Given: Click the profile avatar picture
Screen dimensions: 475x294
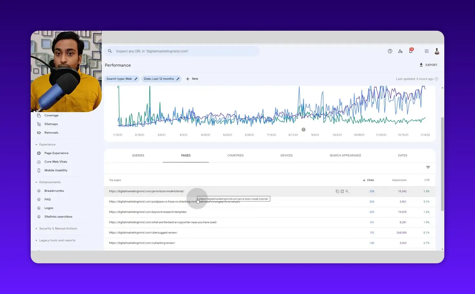Looking at the screenshot, I should [437, 51].
